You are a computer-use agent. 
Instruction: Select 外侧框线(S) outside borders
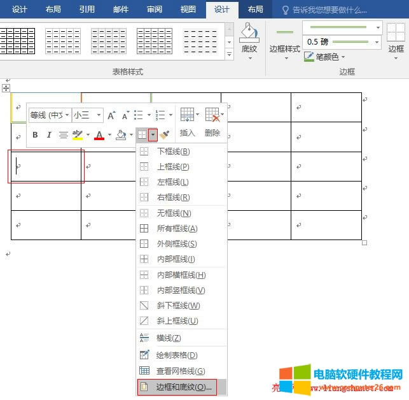[181, 244]
